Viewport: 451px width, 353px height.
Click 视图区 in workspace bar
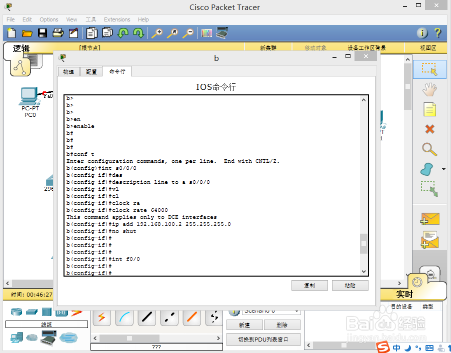428,47
